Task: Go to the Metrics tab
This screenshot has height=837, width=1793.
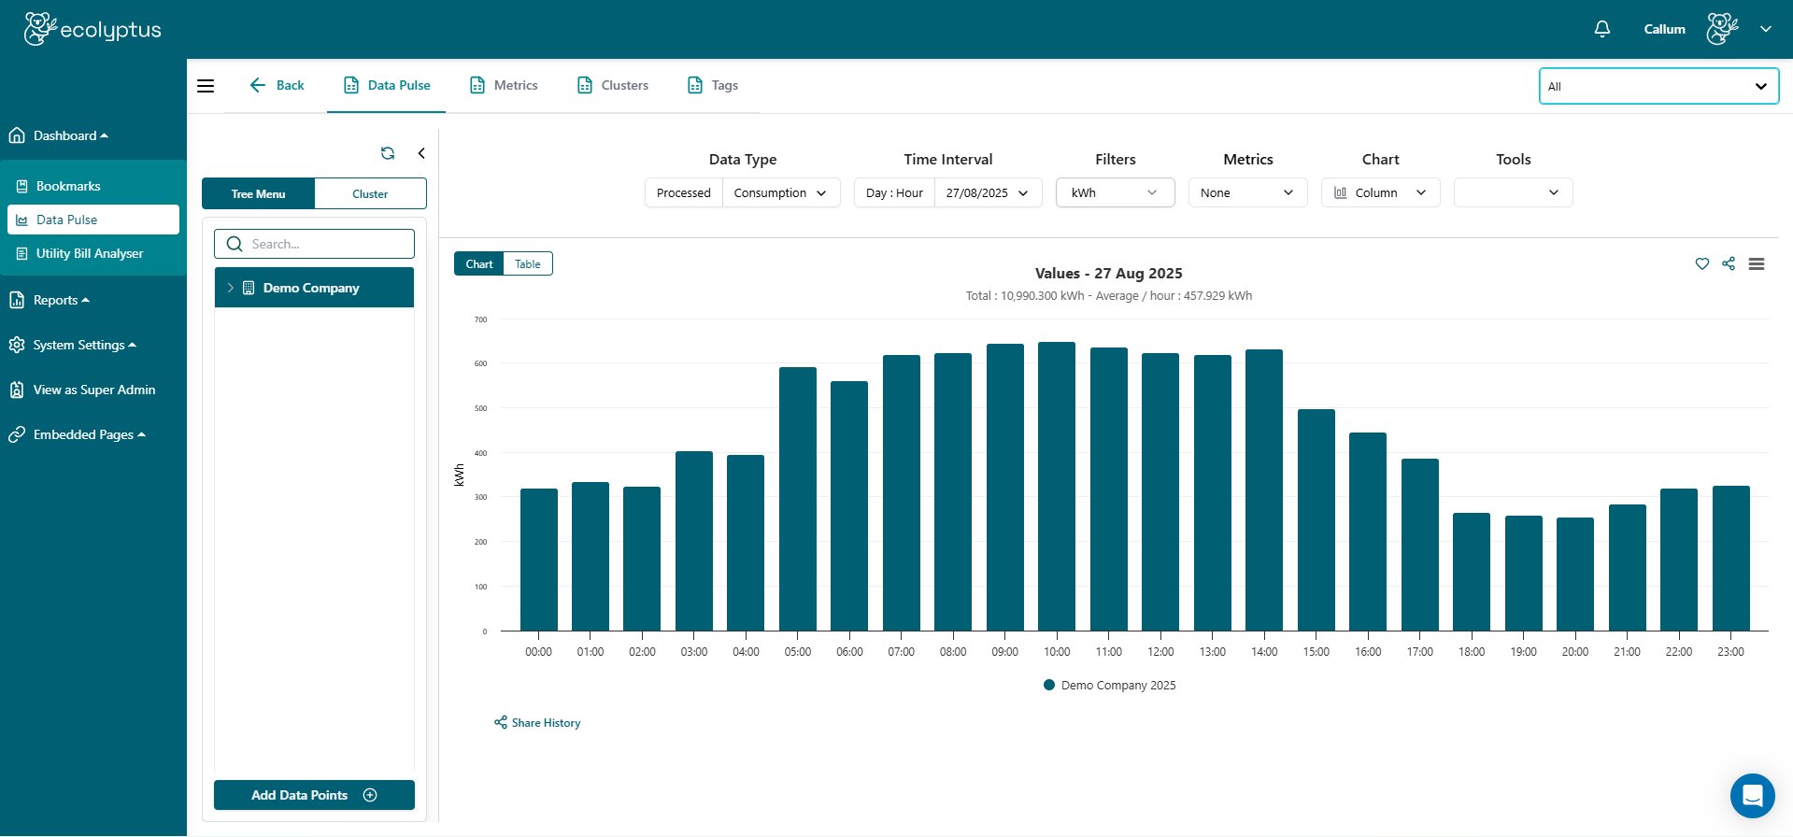Action: (504, 86)
